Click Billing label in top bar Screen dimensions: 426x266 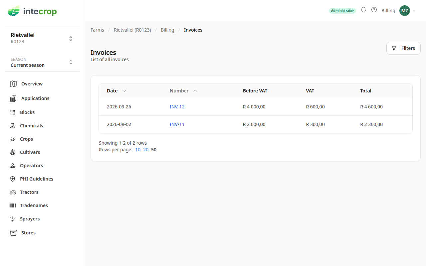388,11
